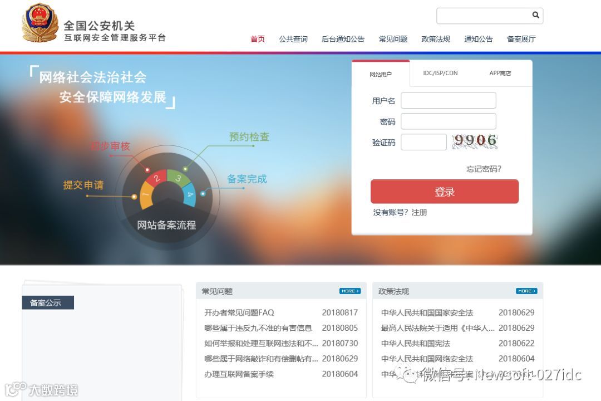Click step 2 segment of flow wheel
Viewport: 601px width, 401px height.
click(155, 178)
